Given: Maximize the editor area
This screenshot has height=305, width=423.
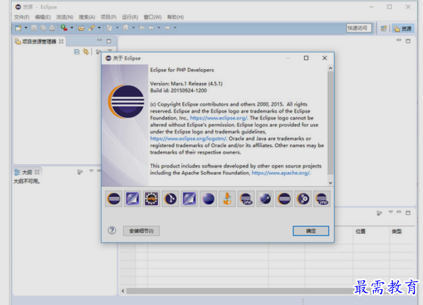Looking at the screenshot, I should [x=408, y=41].
